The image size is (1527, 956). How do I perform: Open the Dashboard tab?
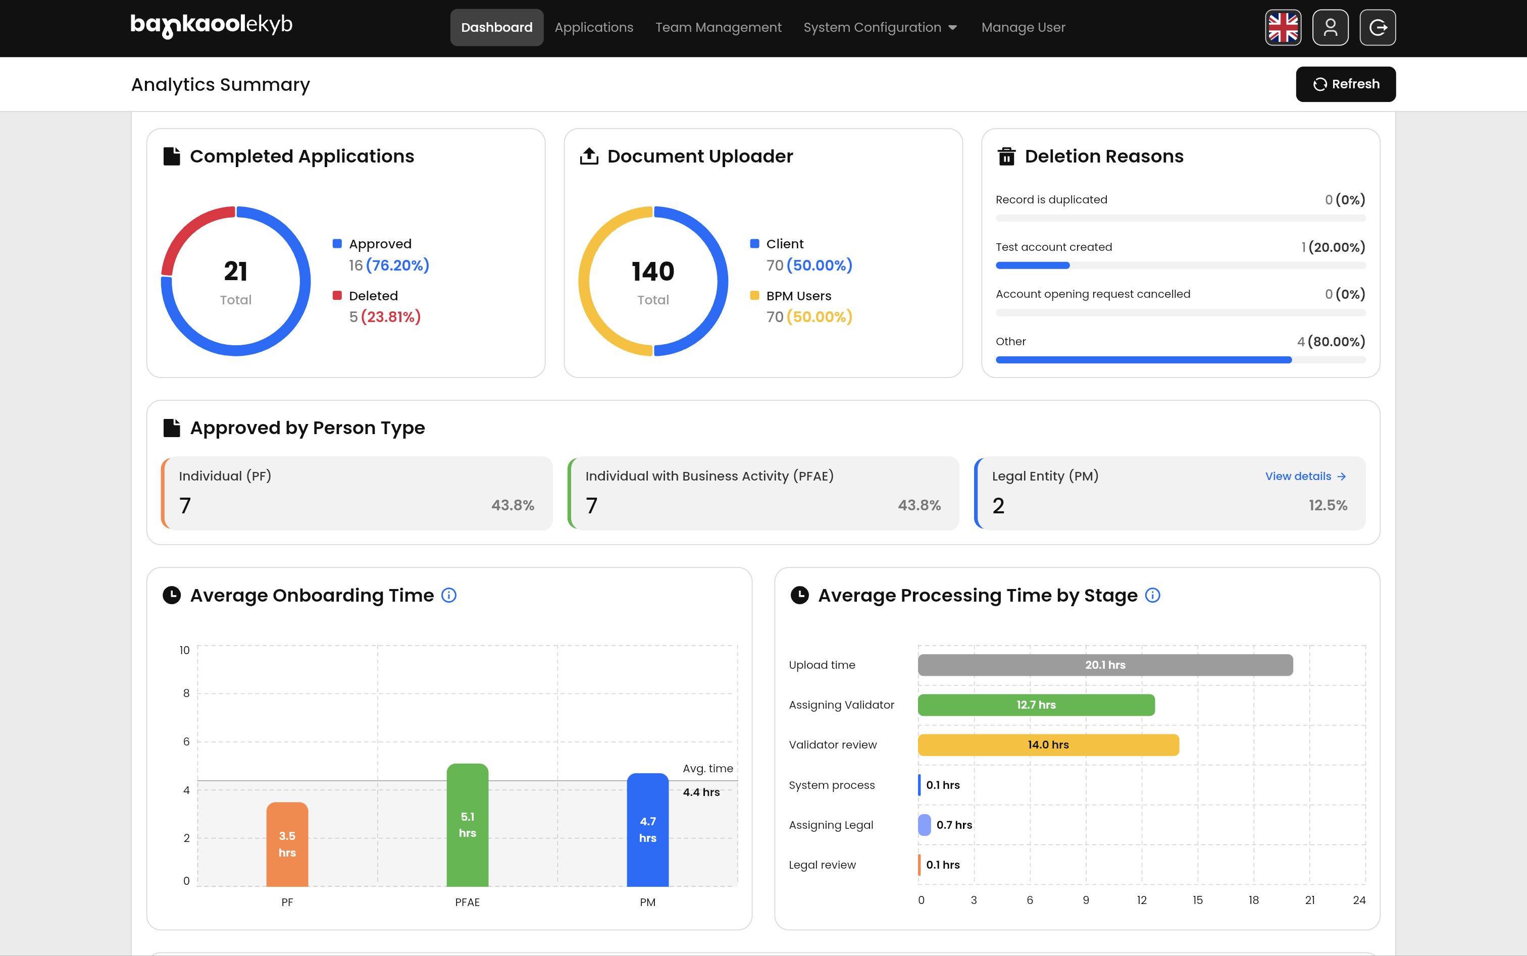click(x=496, y=27)
